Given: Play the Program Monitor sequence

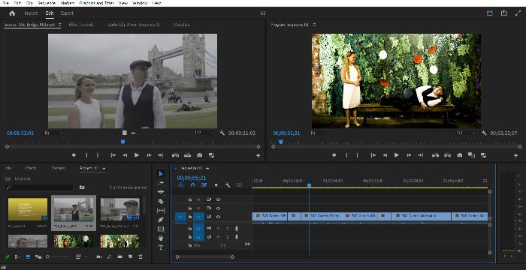Looking at the screenshot, I should (x=397, y=155).
